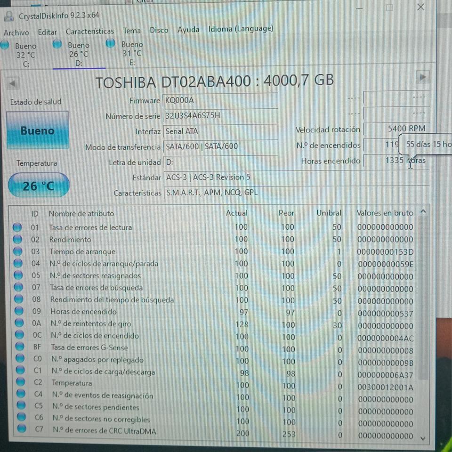This screenshot has width=452, height=452.
Task: Click the Umbral column header
Action: coord(329,213)
